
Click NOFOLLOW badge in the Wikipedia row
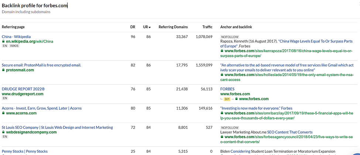230,37
